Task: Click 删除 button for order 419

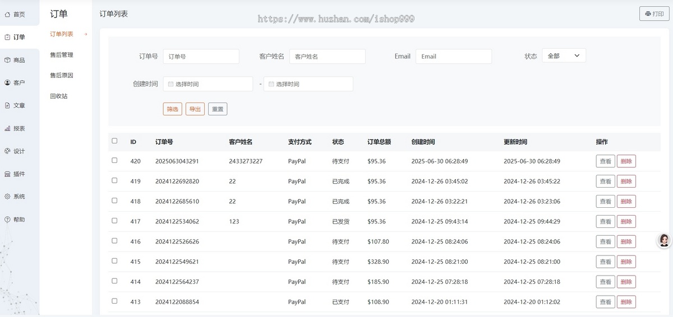Action: pos(626,181)
